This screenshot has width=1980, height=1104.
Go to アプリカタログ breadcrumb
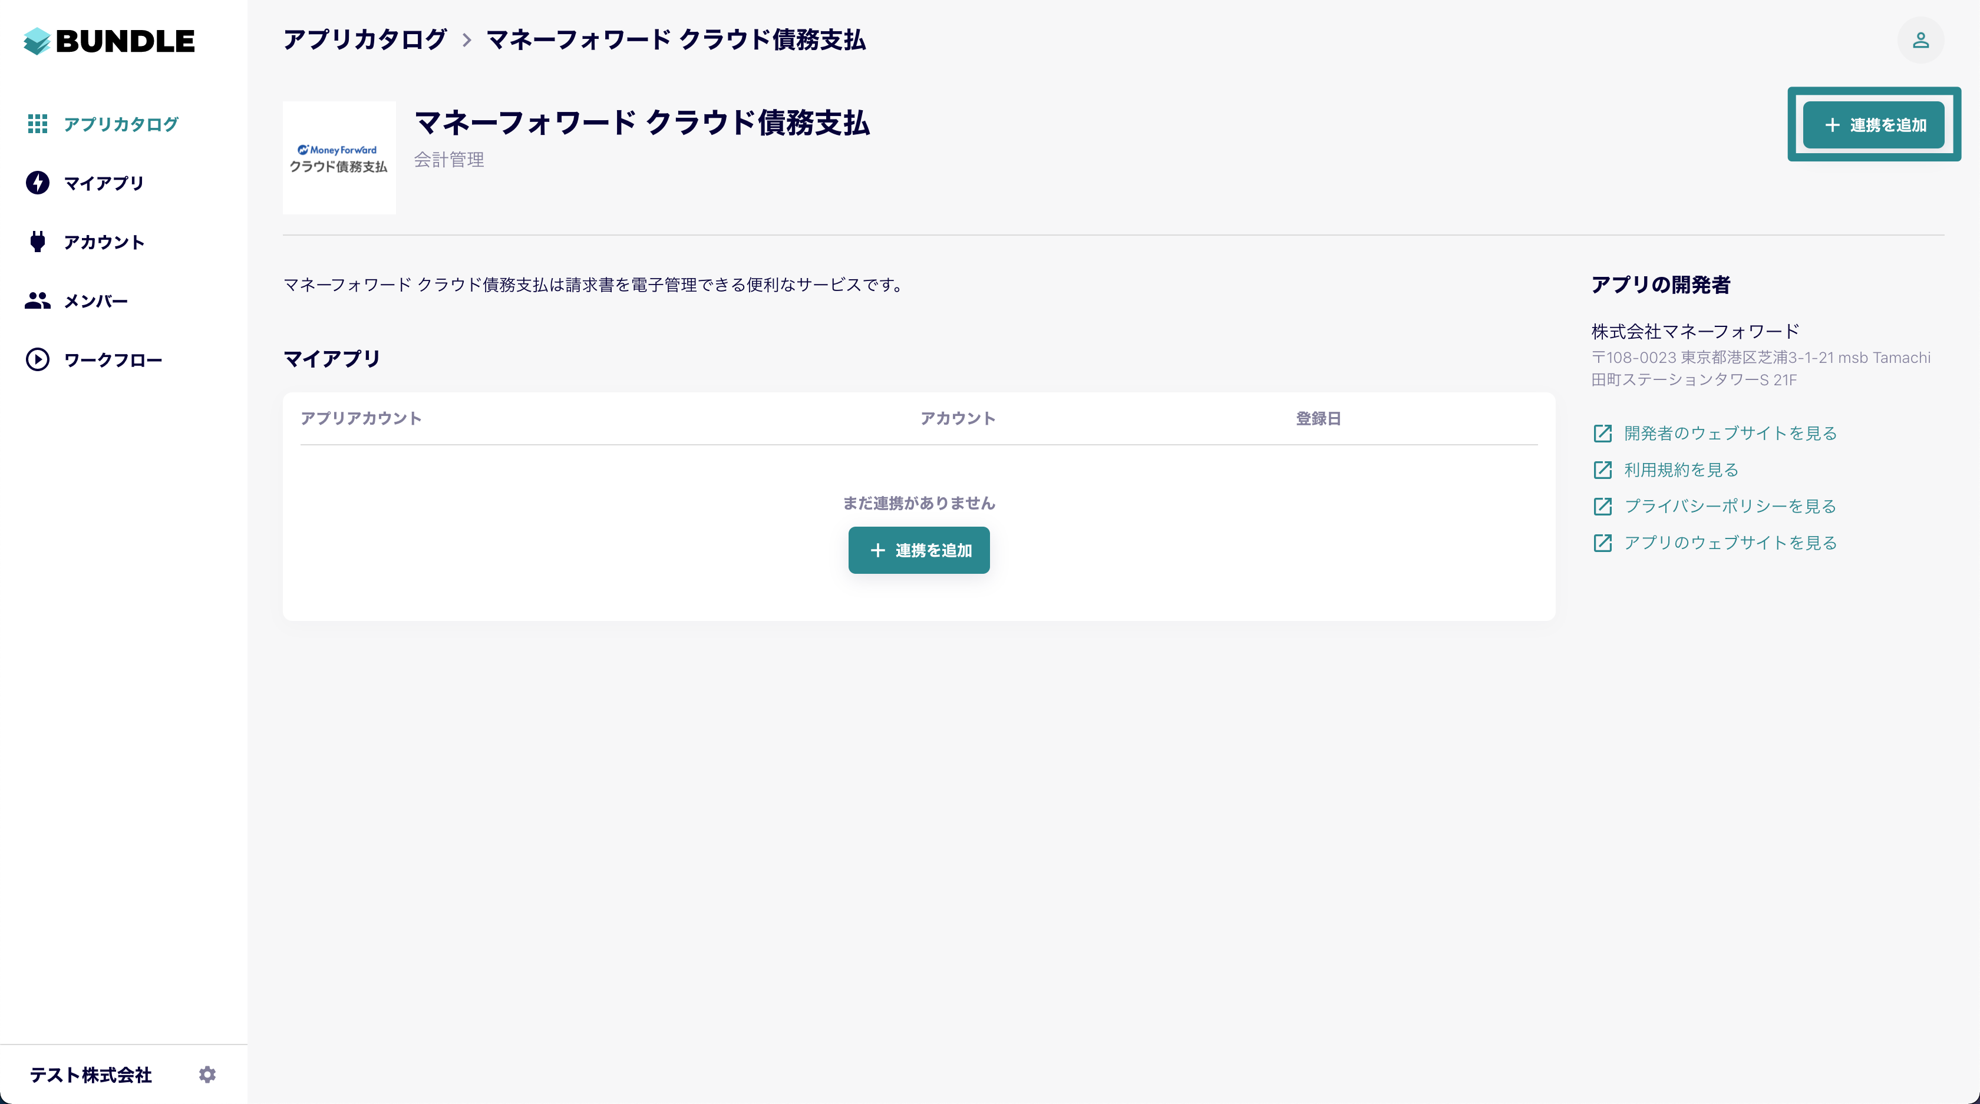365,40
